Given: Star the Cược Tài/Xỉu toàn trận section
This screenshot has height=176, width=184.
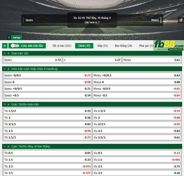Looking at the screenshot, I should (8, 104).
